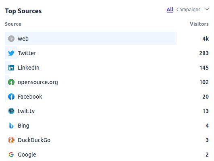214x161 pixels.
Task: Click the LinkedIn logo icon
Action: point(11,68)
